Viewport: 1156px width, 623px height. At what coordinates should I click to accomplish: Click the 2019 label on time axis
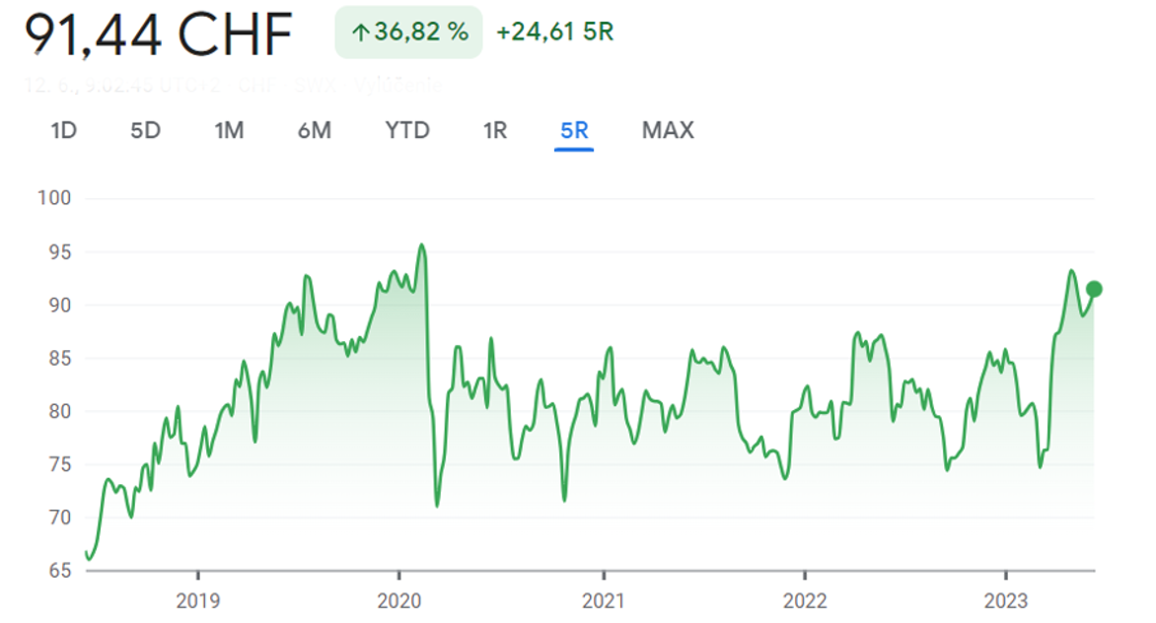click(198, 600)
